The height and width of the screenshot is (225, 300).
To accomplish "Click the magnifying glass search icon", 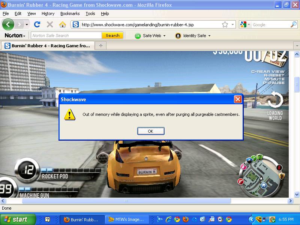I will click(x=294, y=24).
